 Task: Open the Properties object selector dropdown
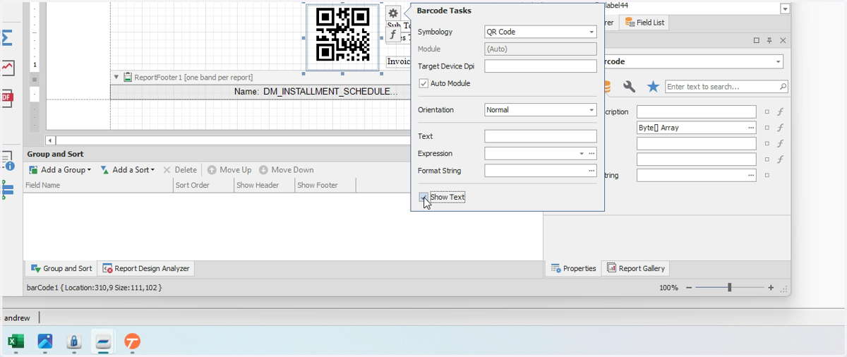point(779,62)
